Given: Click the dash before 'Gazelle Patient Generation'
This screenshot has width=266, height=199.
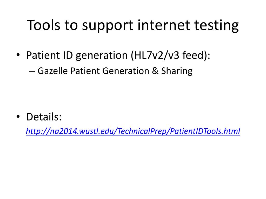Looking at the screenshot, I should click(32, 72).
